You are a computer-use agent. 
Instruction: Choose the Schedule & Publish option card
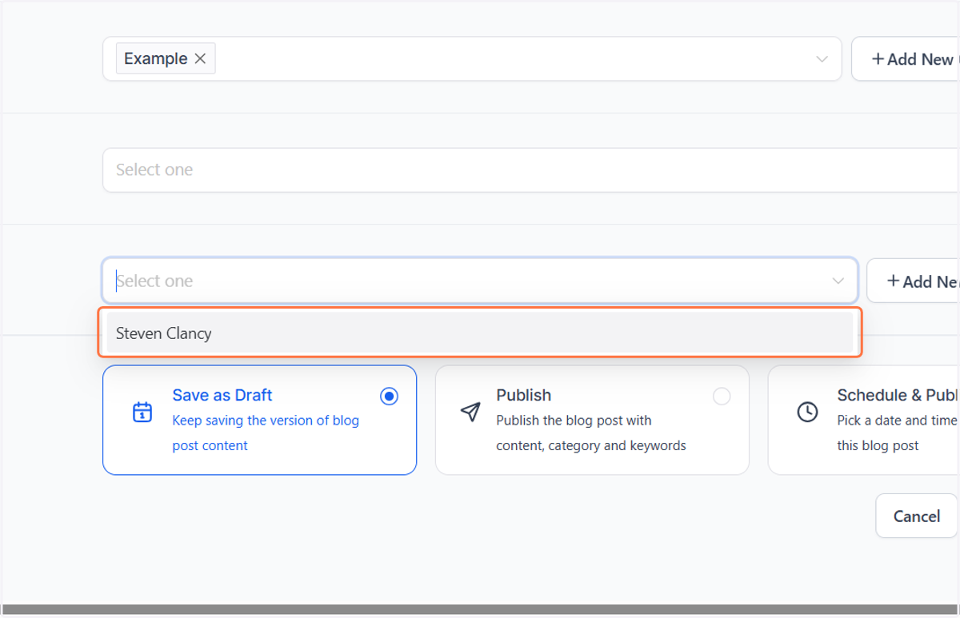click(864, 420)
